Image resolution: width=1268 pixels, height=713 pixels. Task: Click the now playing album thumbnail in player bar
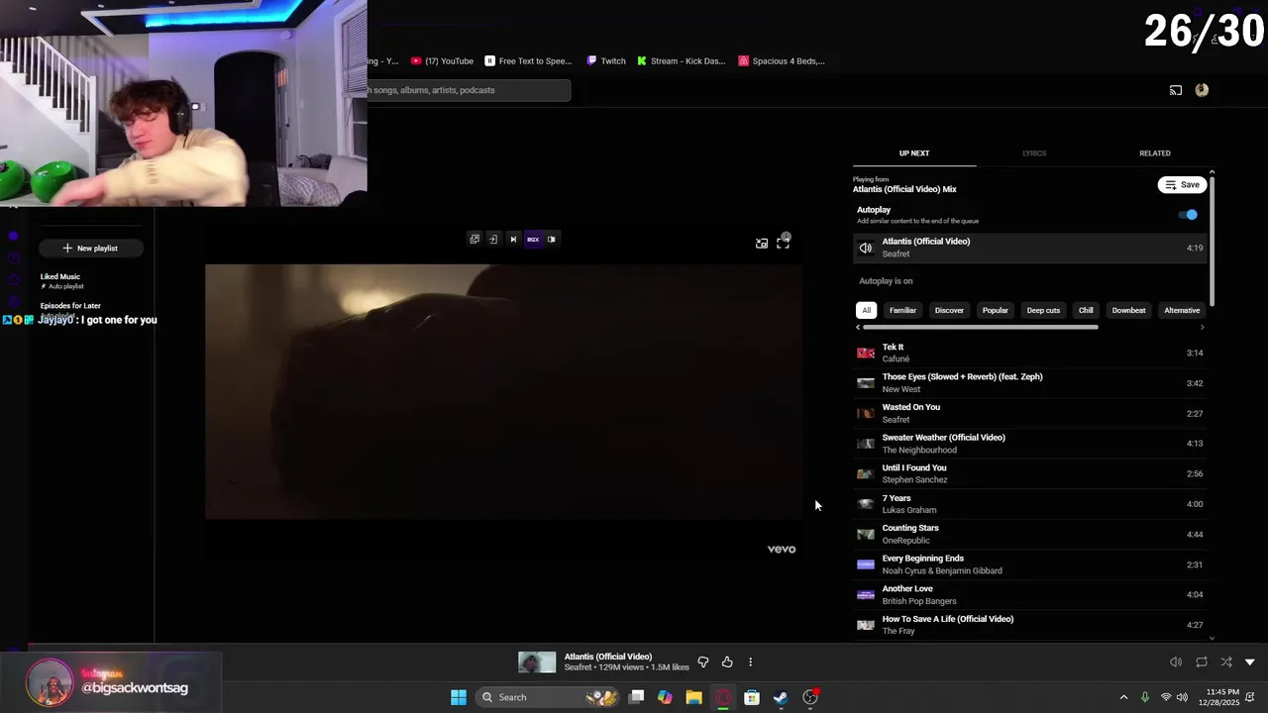(x=537, y=662)
